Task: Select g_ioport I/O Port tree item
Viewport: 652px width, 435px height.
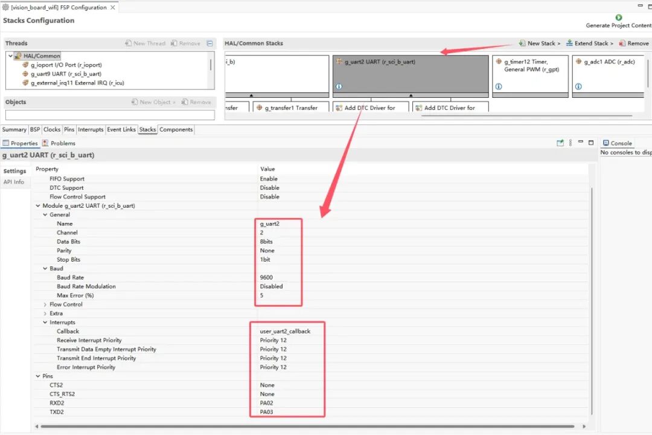Action: (x=66, y=65)
